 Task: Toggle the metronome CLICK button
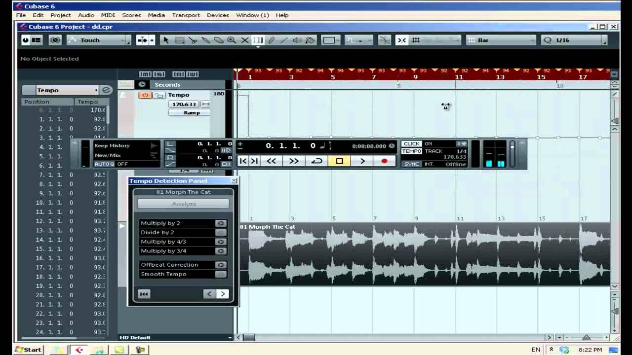tap(411, 144)
